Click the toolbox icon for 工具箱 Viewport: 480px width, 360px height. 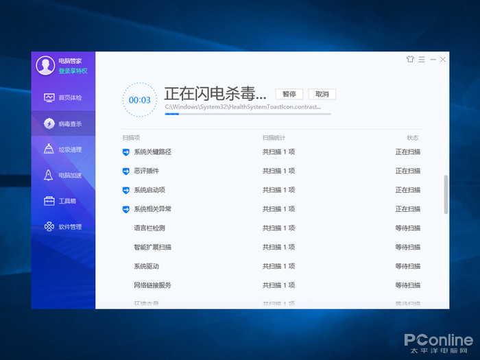[x=49, y=201]
